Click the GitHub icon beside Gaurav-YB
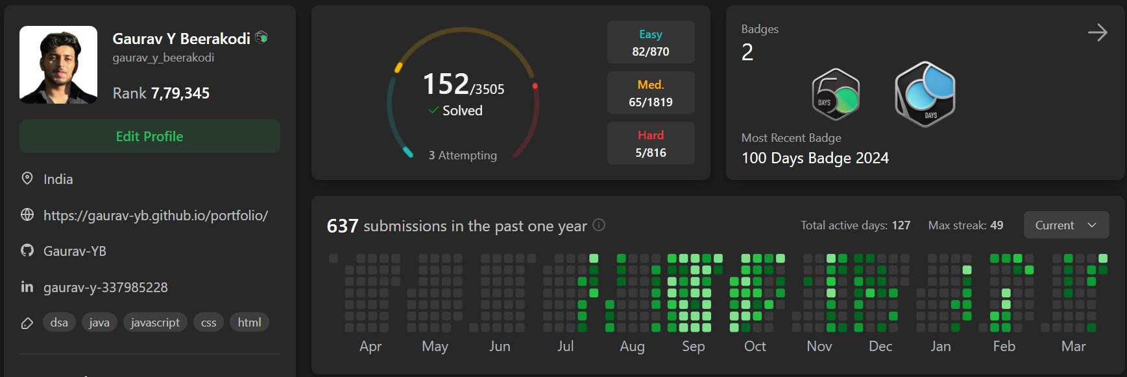 click(x=27, y=250)
